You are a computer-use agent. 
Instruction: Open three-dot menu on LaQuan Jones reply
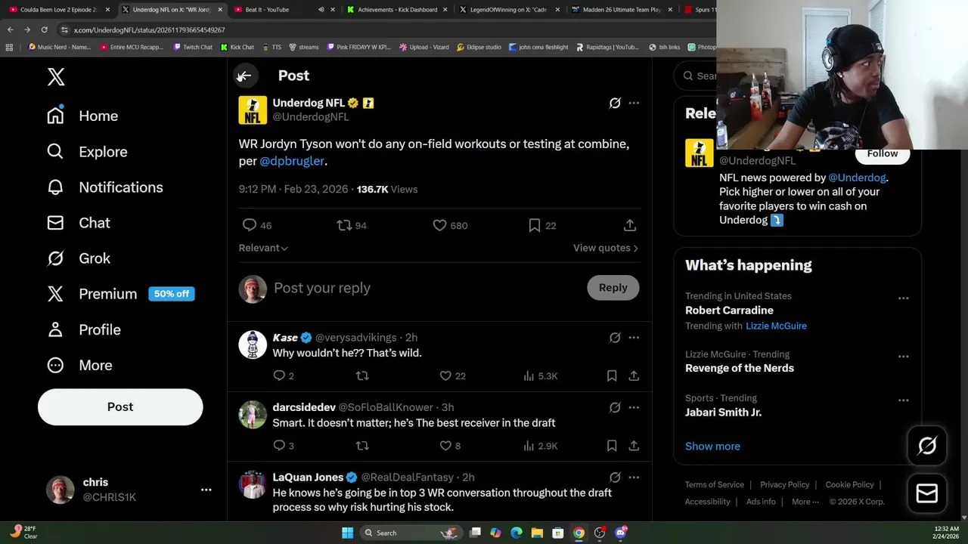point(634,478)
